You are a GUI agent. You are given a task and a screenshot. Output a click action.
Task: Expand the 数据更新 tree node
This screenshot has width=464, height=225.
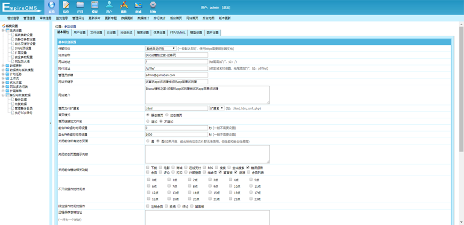pyautogui.click(x=3, y=66)
